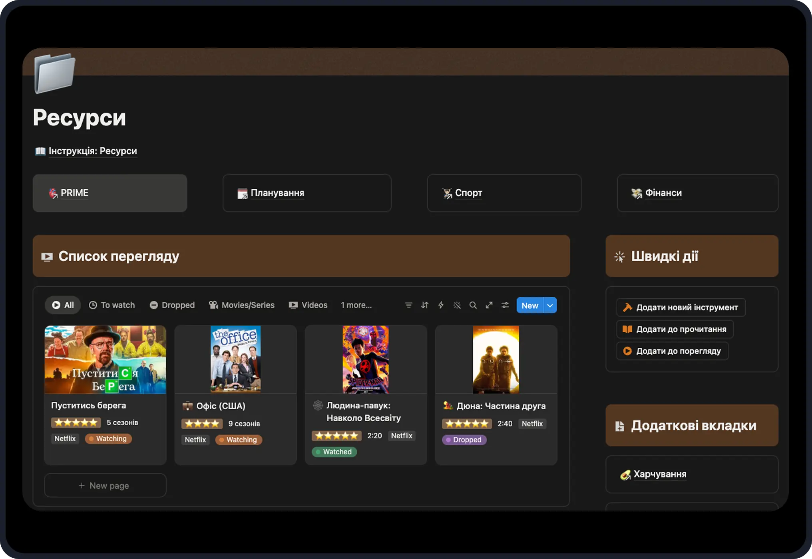The height and width of the screenshot is (559, 812).
Task: Open the Пуститись берега card title
Action: (x=89, y=406)
